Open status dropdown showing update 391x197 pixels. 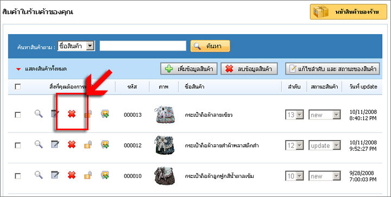tap(325, 145)
